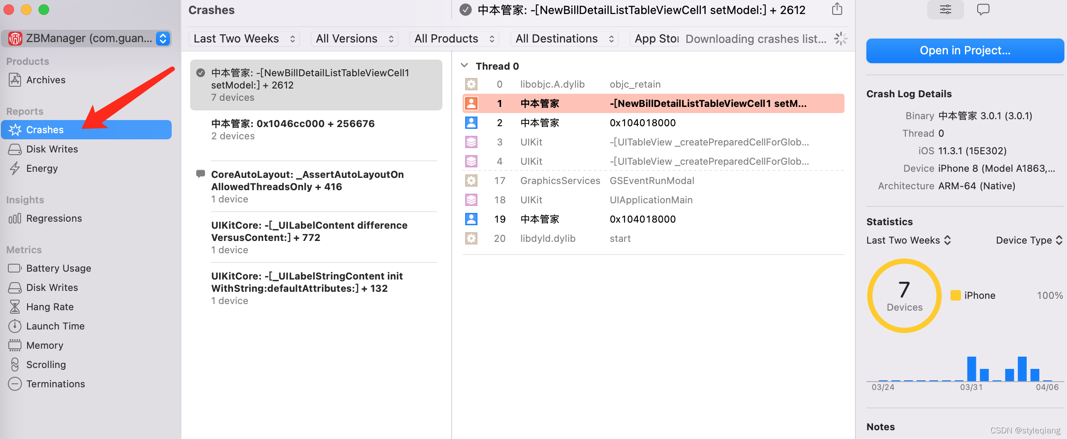Select the 0x1046cc000 + 256676 crash
The width and height of the screenshot is (1067, 439).
315,130
